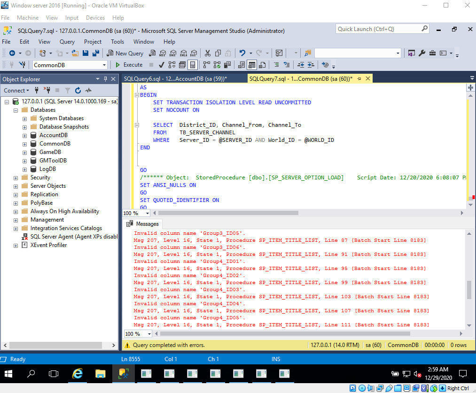Expand the Security folder node

coord(16,178)
